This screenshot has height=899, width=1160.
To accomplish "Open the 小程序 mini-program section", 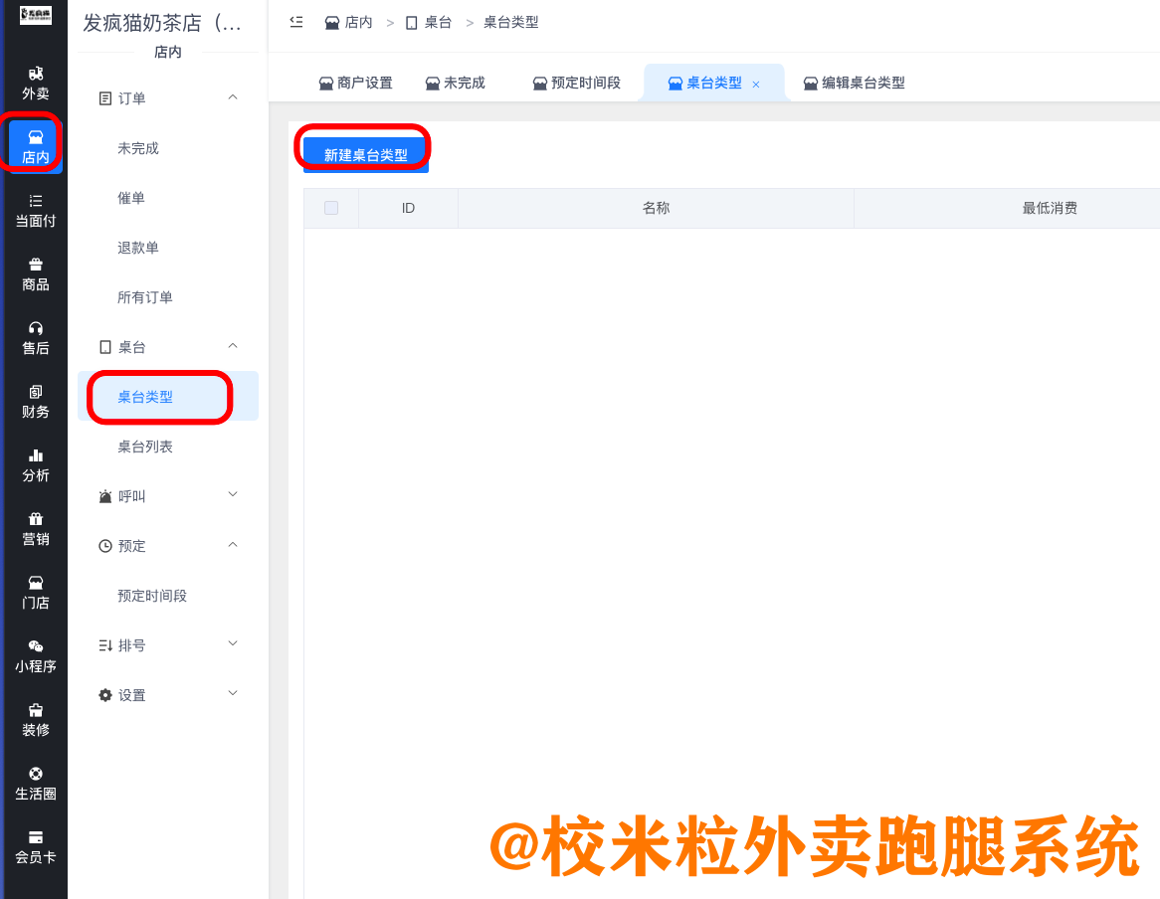I will coord(35,656).
